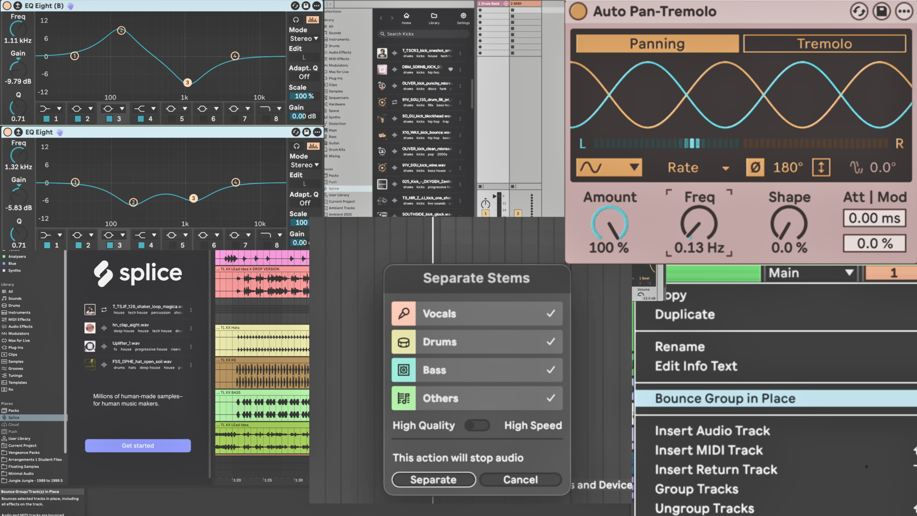The image size is (917, 516).
Task: Select EQ node 2 in lower EQ Eight curve
Action: (x=133, y=202)
